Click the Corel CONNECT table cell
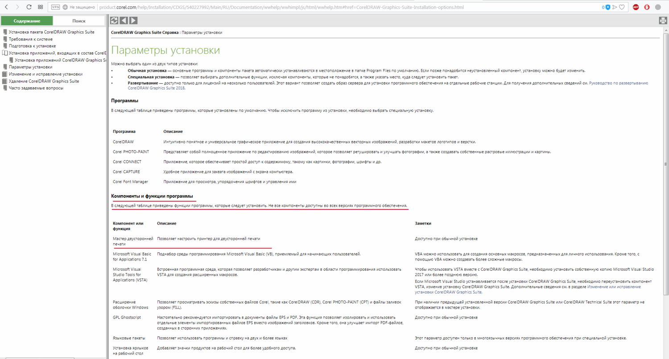The height and width of the screenshot is (359, 669). tap(127, 162)
